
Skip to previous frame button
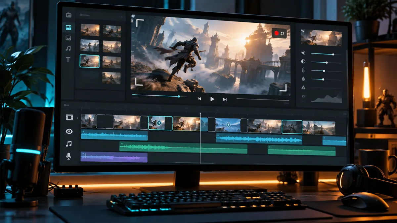coord(199,99)
